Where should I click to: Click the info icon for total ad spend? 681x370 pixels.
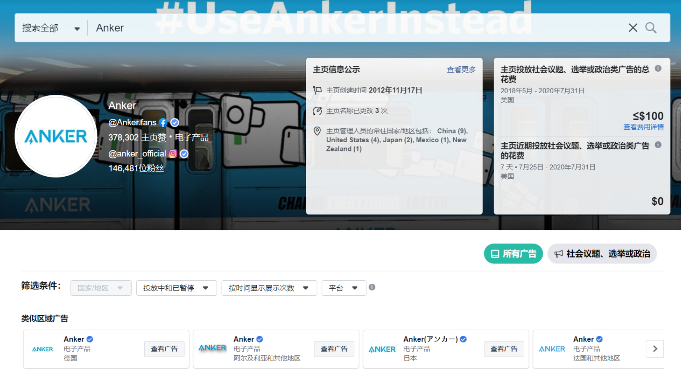[x=658, y=68]
